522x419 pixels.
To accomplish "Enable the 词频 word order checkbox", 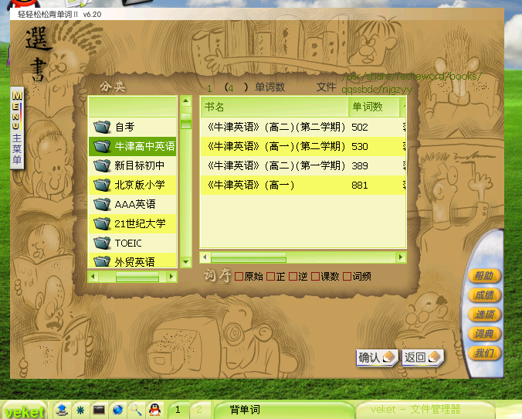I will point(347,277).
